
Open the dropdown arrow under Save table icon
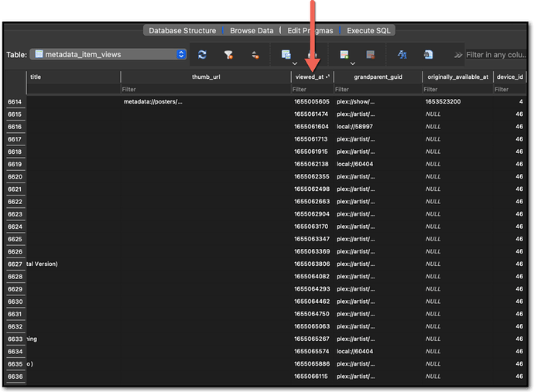coord(295,63)
